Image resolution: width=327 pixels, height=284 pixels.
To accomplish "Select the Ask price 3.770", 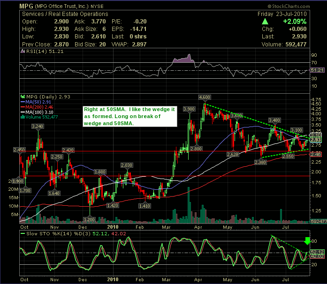I will pyautogui.click(x=99, y=22).
